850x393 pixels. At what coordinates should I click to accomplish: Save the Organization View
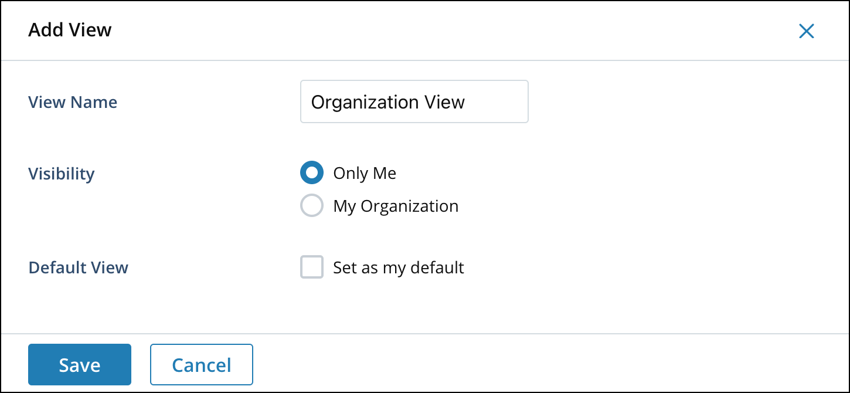pos(79,364)
